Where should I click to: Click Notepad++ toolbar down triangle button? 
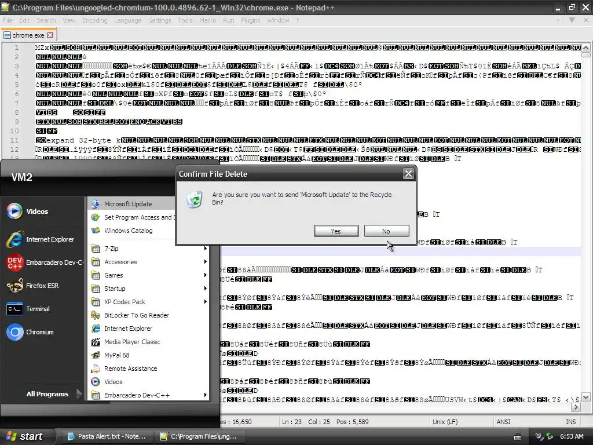(x=572, y=20)
